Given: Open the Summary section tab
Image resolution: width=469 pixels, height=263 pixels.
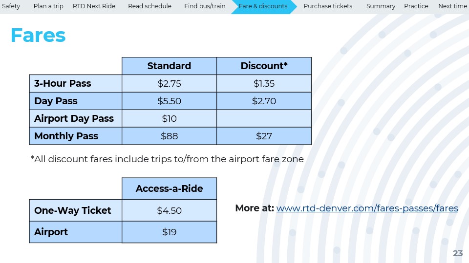Looking at the screenshot, I should [x=381, y=6].
